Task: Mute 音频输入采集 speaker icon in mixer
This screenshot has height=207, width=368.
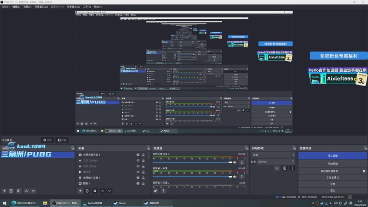Action: pyautogui.click(x=235, y=177)
